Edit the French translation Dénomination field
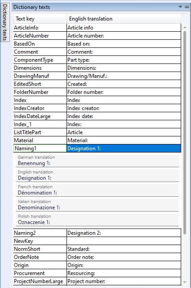This screenshot has height=288, width=191. [x=97, y=190]
